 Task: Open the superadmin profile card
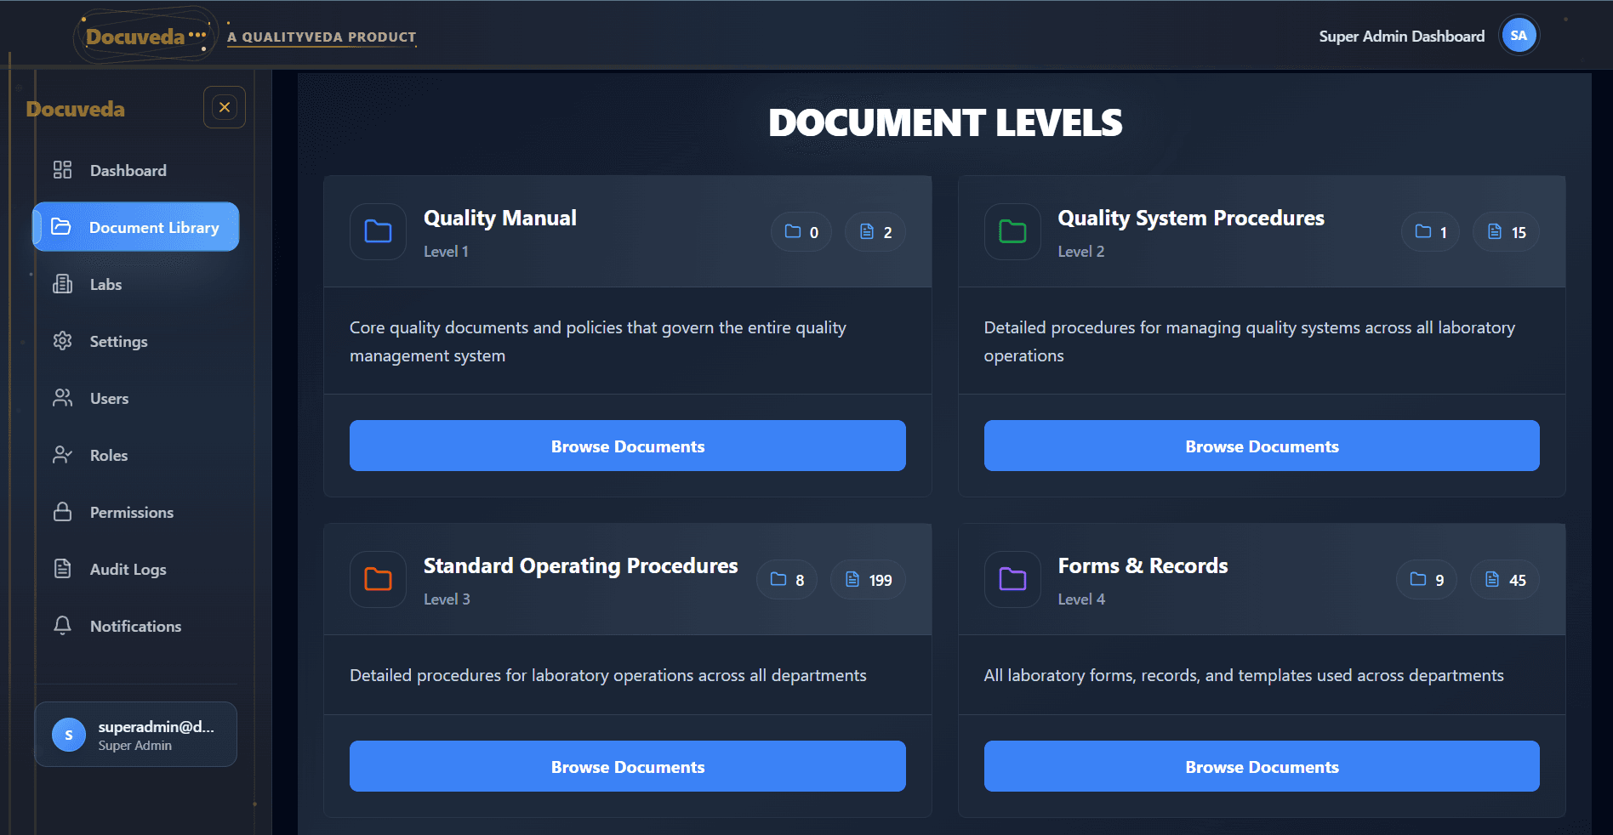[x=135, y=734]
